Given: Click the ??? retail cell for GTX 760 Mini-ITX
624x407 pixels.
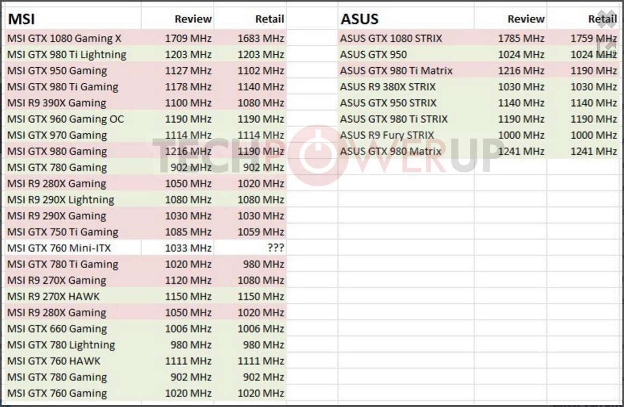Looking at the screenshot, I should (276, 248).
